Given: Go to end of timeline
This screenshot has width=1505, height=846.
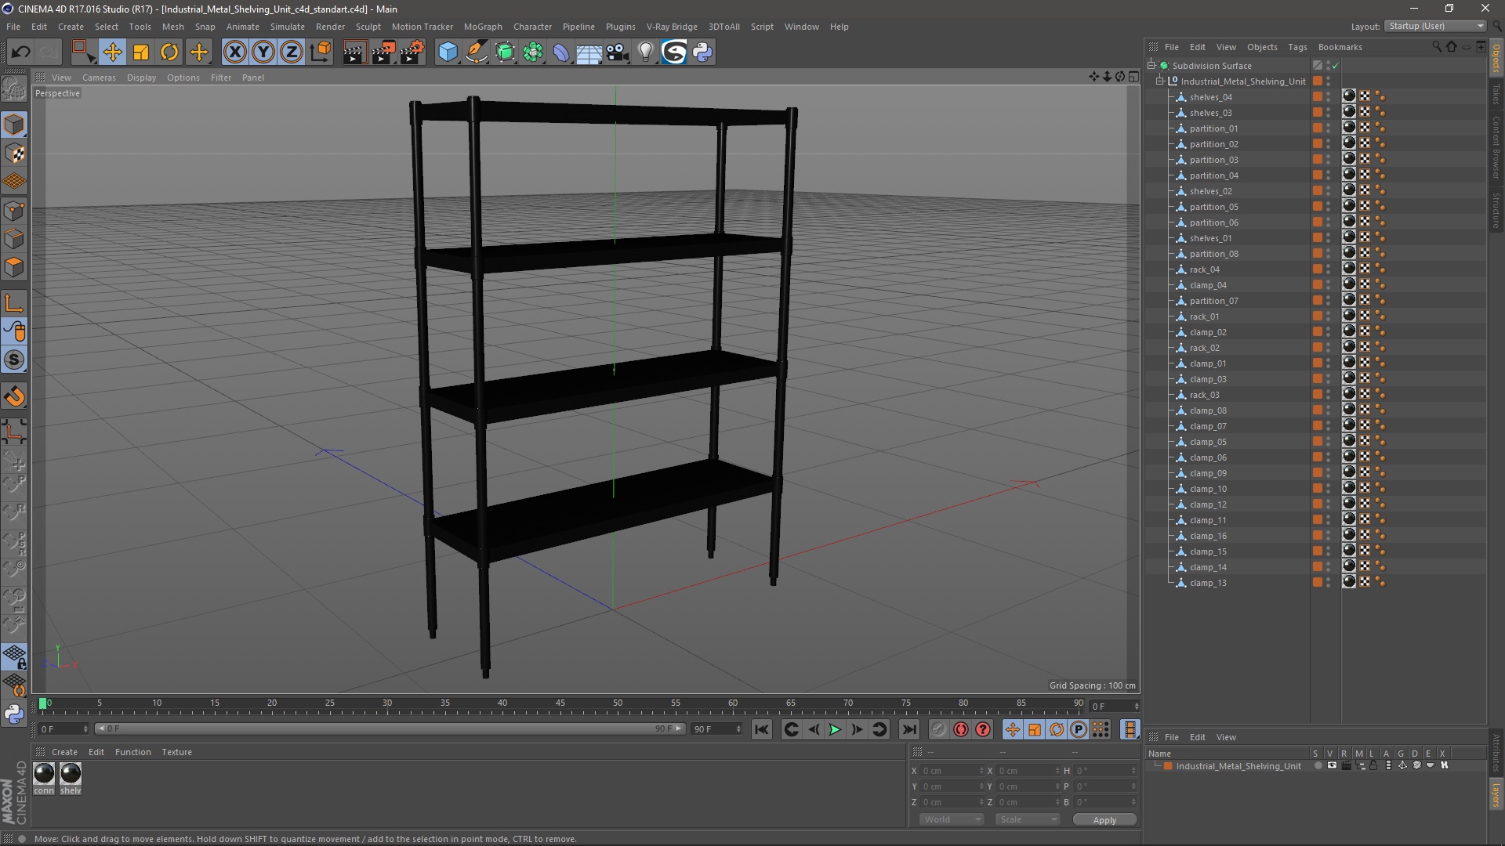Looking at the screenshot, I should click(908, 729).
